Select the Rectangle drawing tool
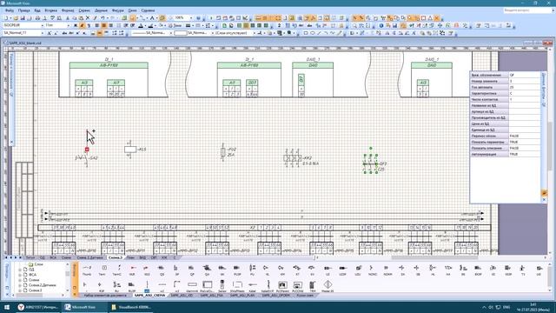 tap(306, 33)
